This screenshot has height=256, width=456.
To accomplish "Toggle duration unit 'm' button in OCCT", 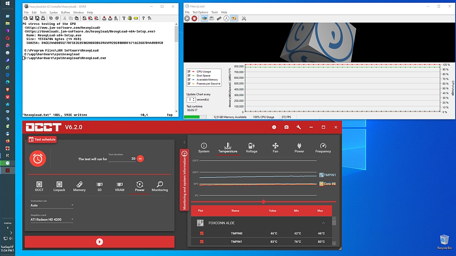I will [140, 159].
